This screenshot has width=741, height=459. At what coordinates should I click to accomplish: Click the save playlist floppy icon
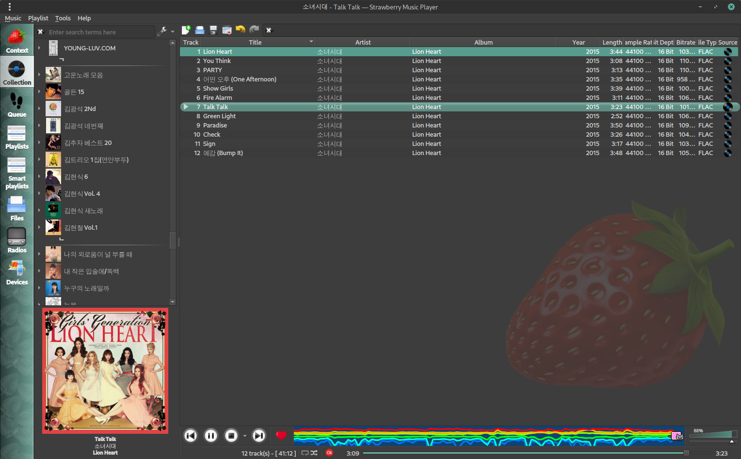click(213, 30)
